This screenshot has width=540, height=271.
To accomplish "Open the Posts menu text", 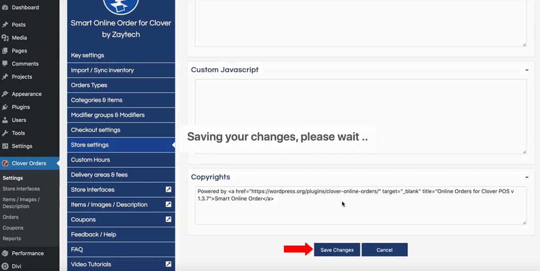I will pos(18,25).
